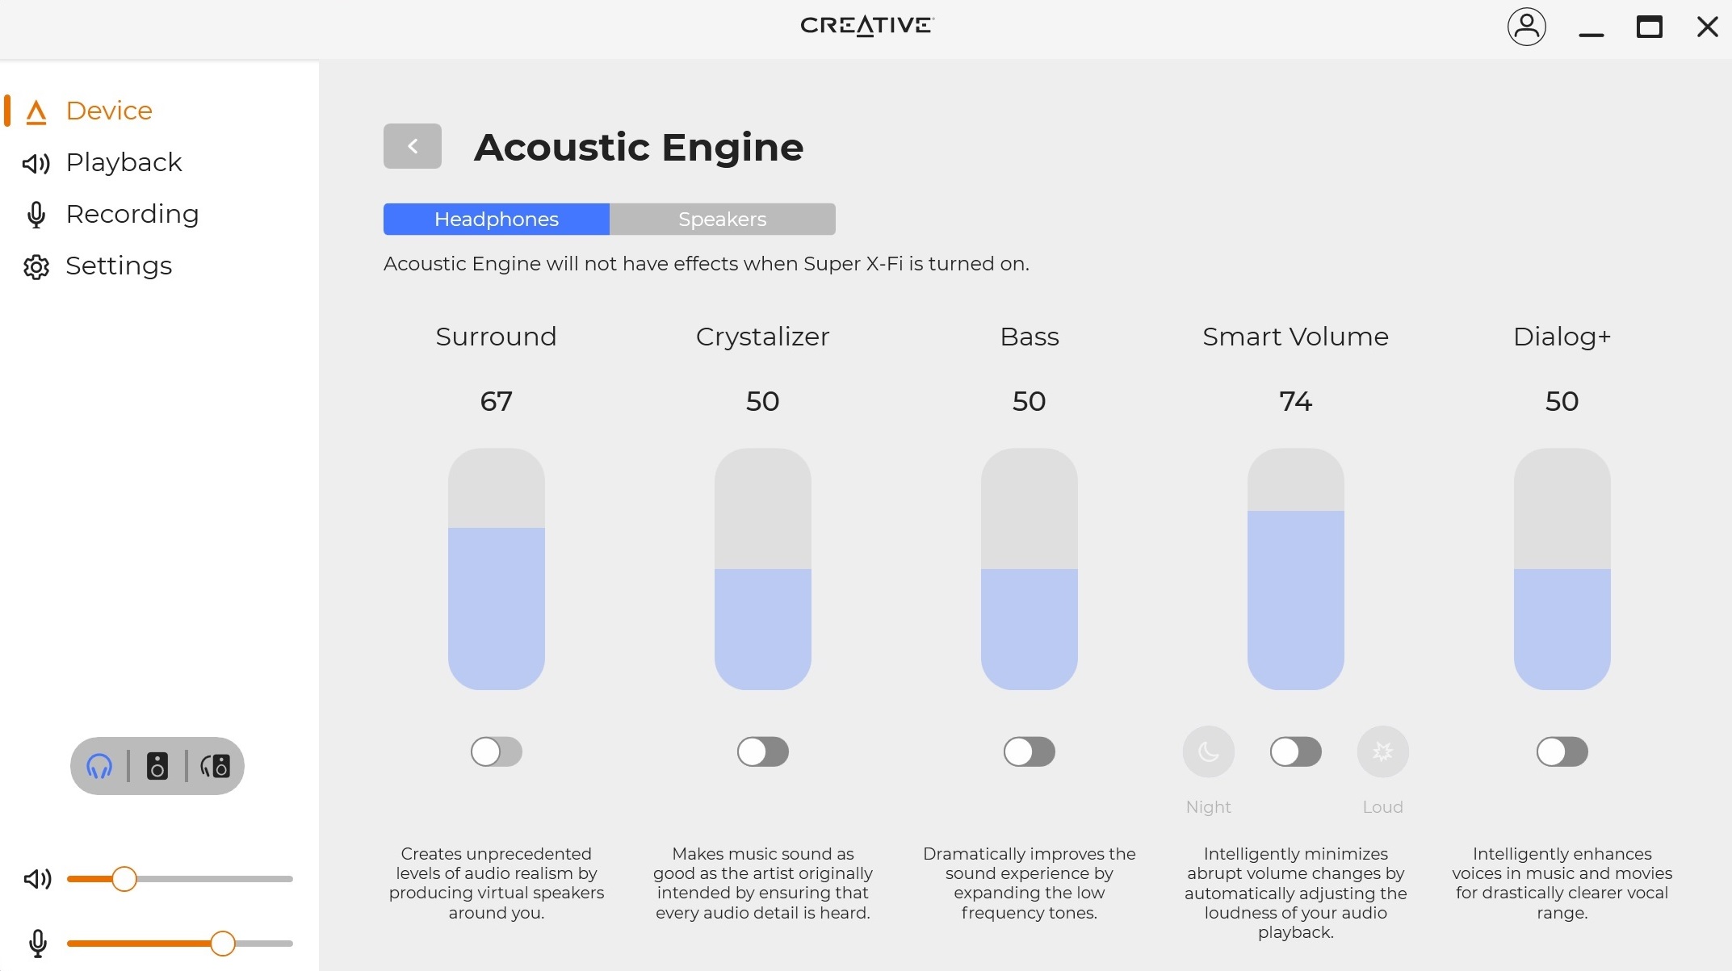Open the Playback section
Viewport: 1732px width, 971px height.
point(124,162)
